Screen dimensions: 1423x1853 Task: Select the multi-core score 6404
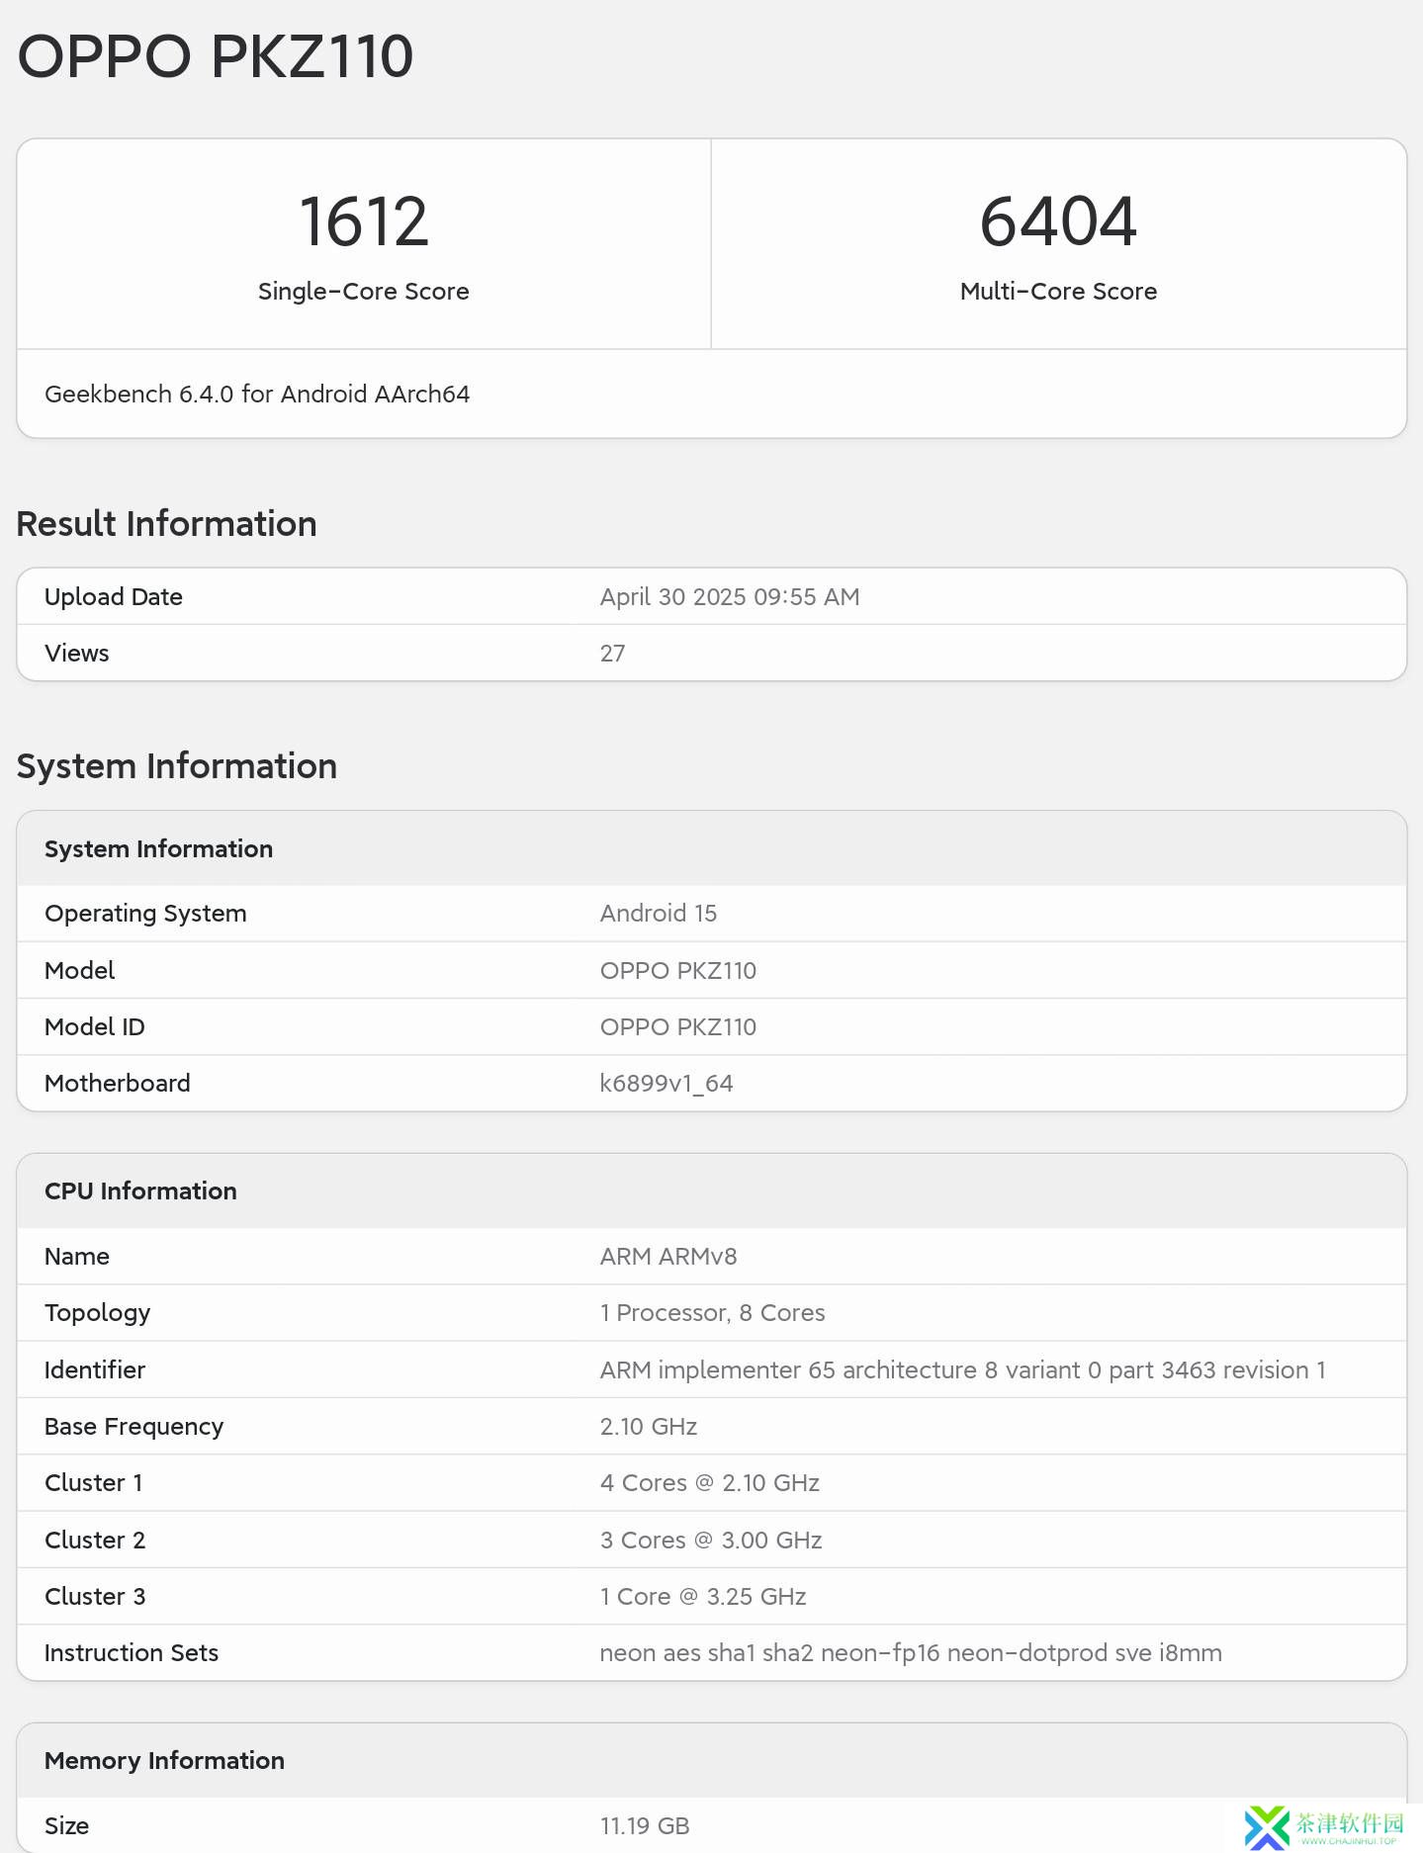click(x=1058, y=221)
